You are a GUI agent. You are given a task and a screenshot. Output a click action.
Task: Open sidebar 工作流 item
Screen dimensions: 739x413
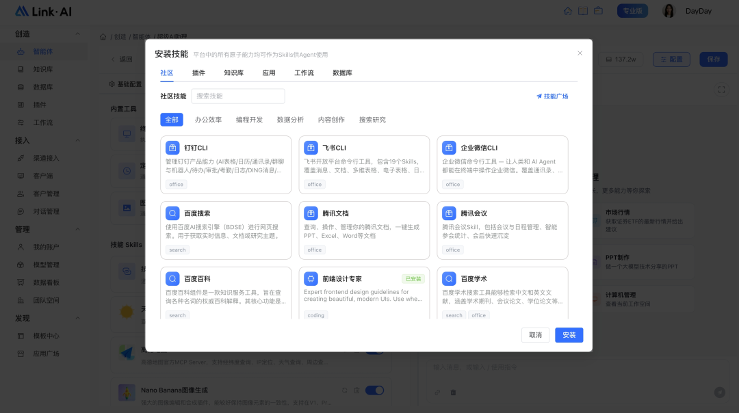tap(43, 122)
